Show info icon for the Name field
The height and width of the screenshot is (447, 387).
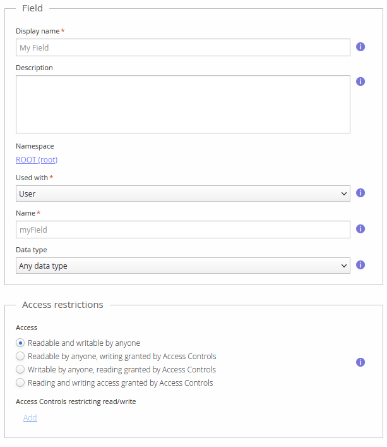click(360, 229)
